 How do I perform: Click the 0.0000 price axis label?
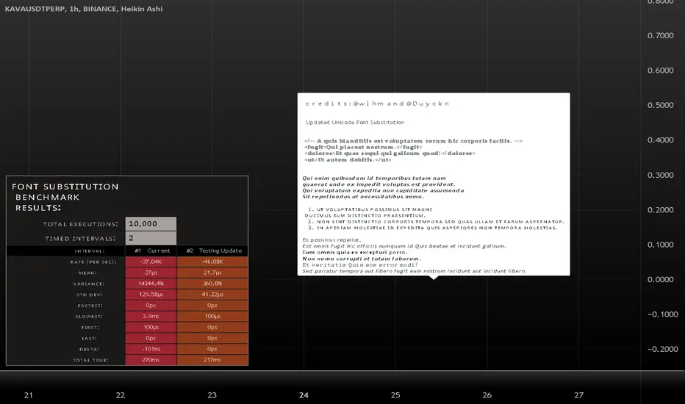pos(659,279)
